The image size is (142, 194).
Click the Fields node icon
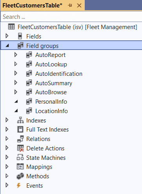pyautogui.click(x=20, y=36)
